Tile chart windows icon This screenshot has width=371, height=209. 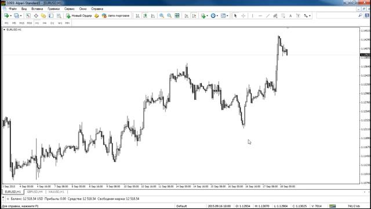(177, 16)
